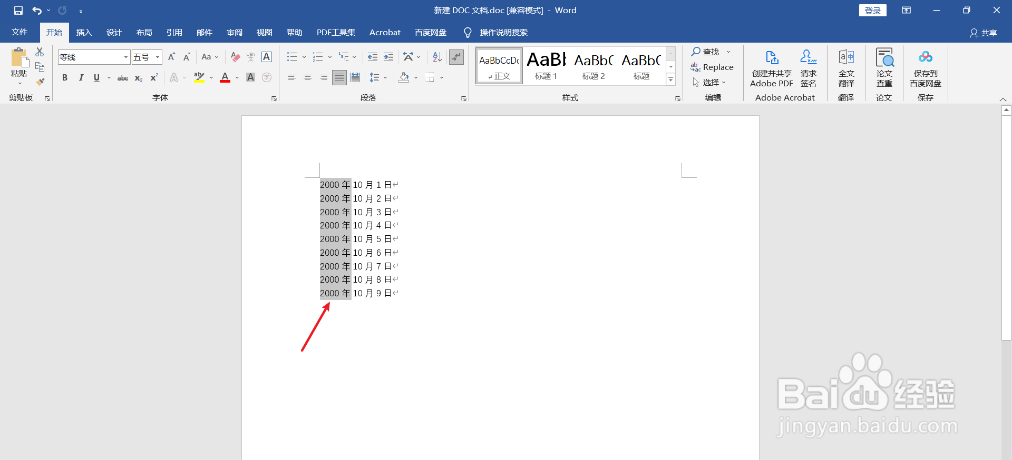Open the font size dropdown
The image size is (1012, 460).
pyautogui.click(x=157, y=57)
